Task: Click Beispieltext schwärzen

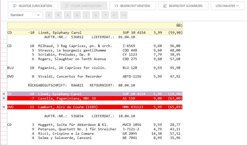Action: coord(183,6)
